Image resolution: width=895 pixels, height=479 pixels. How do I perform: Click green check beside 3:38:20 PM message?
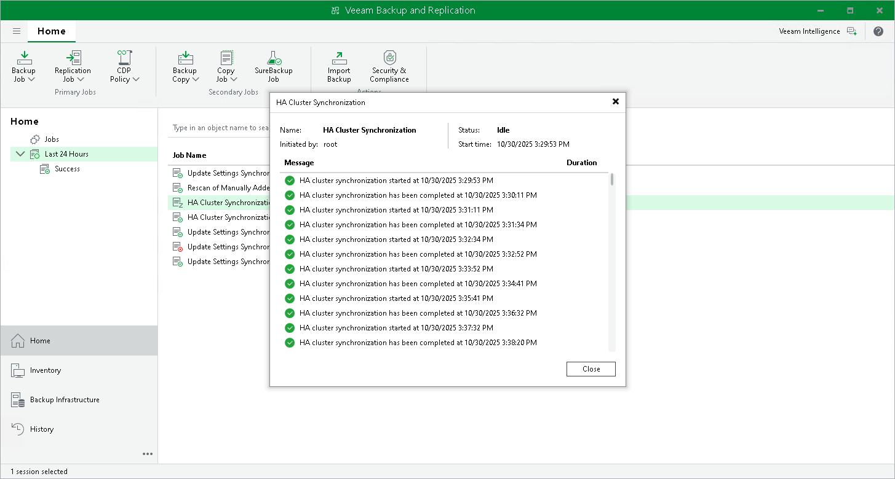[x=290, y=343]
